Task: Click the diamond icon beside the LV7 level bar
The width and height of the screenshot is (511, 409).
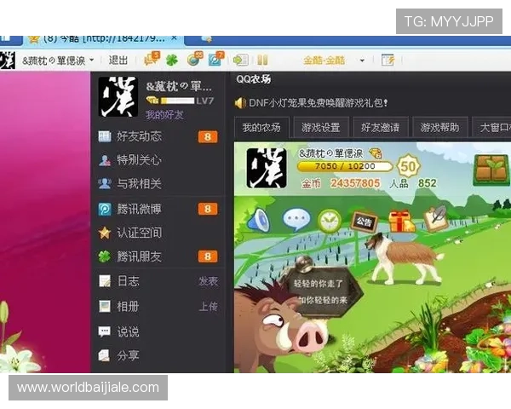Action: (152, 101)
